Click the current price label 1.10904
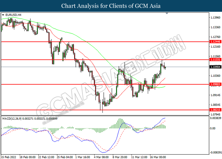 [x=215, y=67]
